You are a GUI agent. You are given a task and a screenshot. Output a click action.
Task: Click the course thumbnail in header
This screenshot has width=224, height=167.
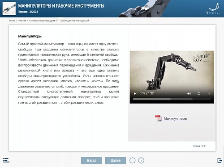click(x=9, y=8)
